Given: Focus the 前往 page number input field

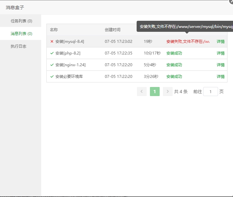Looking at the screenshot, I should point(210,92).
